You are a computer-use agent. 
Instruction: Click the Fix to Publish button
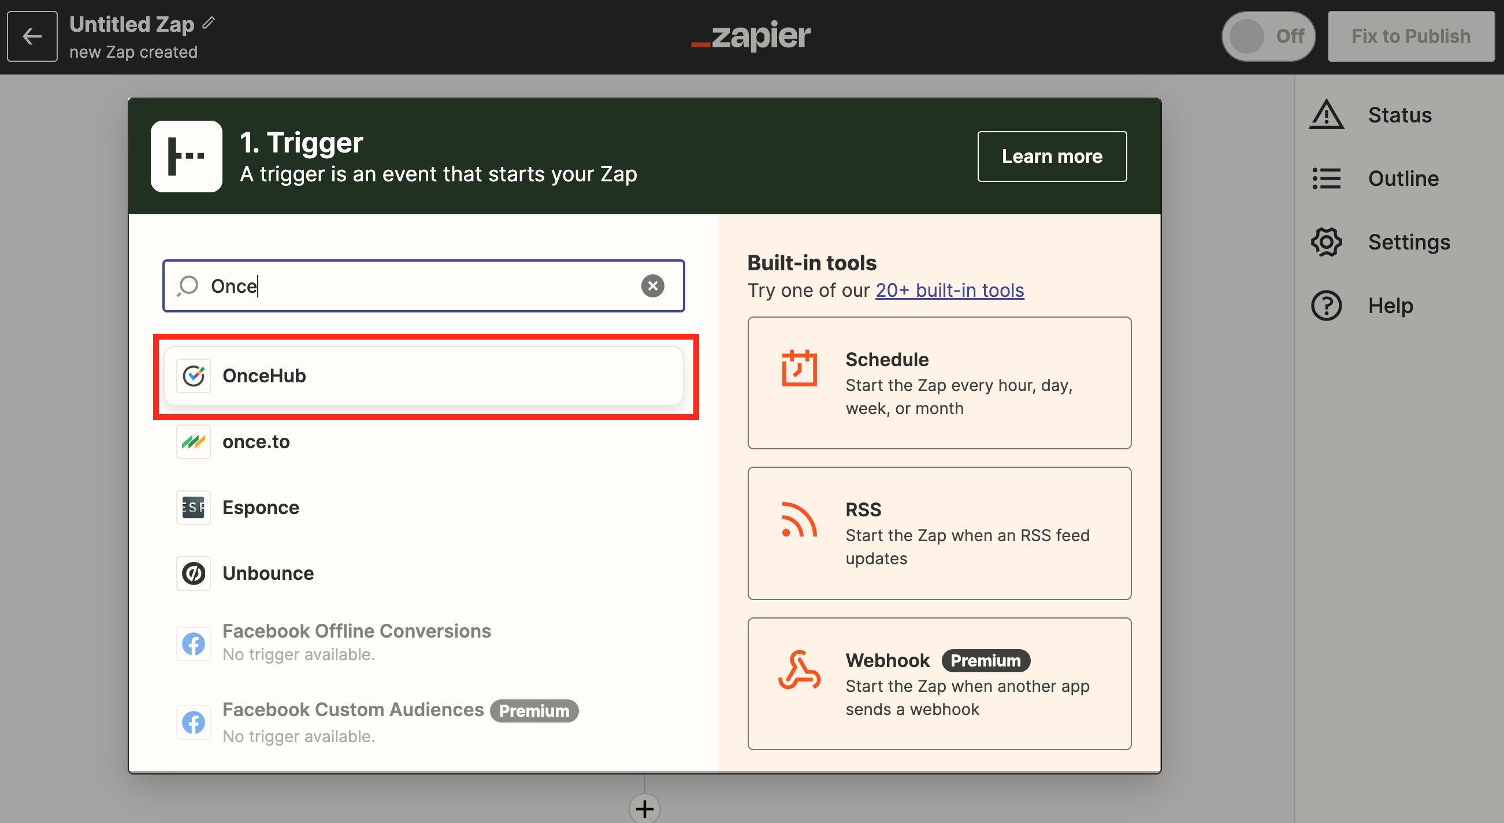tap(1410, 36)
